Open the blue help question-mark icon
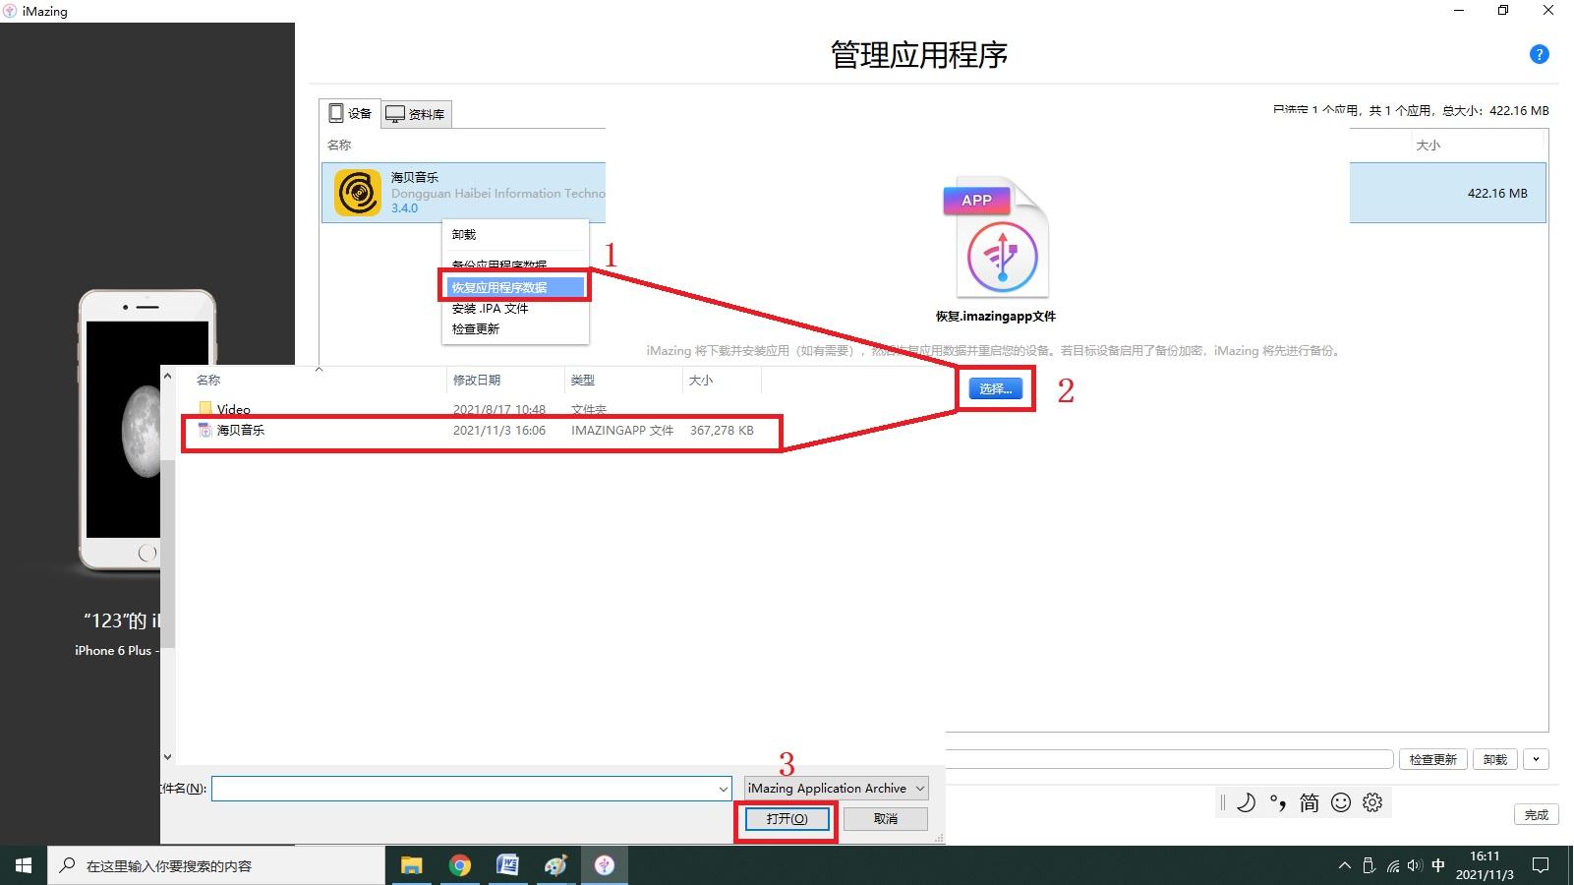The image size is (1574, 885). (1540, 55)
